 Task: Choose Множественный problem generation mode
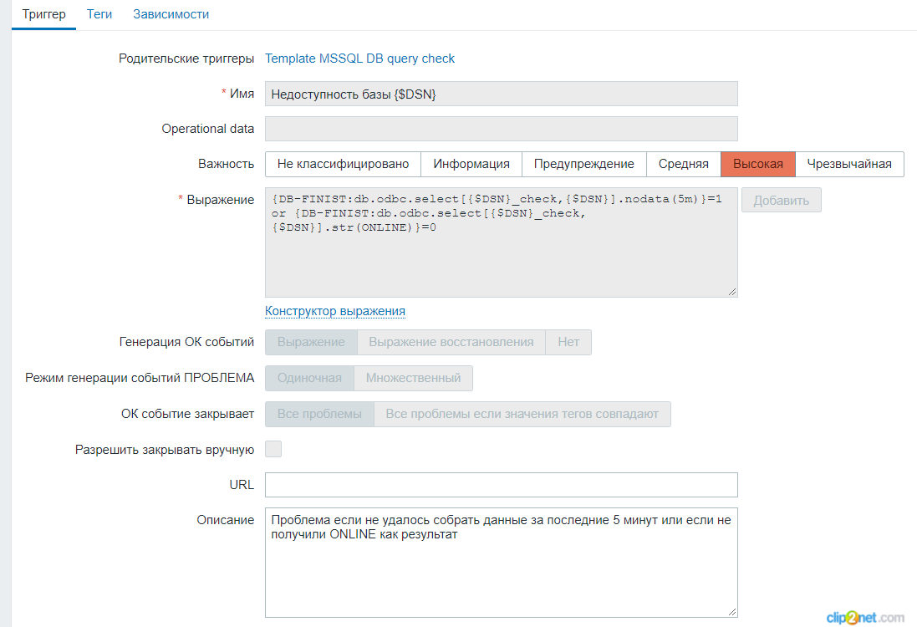click(413, 378)
